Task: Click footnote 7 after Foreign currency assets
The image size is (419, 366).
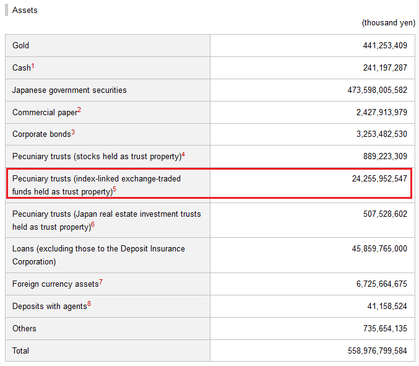Action: click(101, 282)
